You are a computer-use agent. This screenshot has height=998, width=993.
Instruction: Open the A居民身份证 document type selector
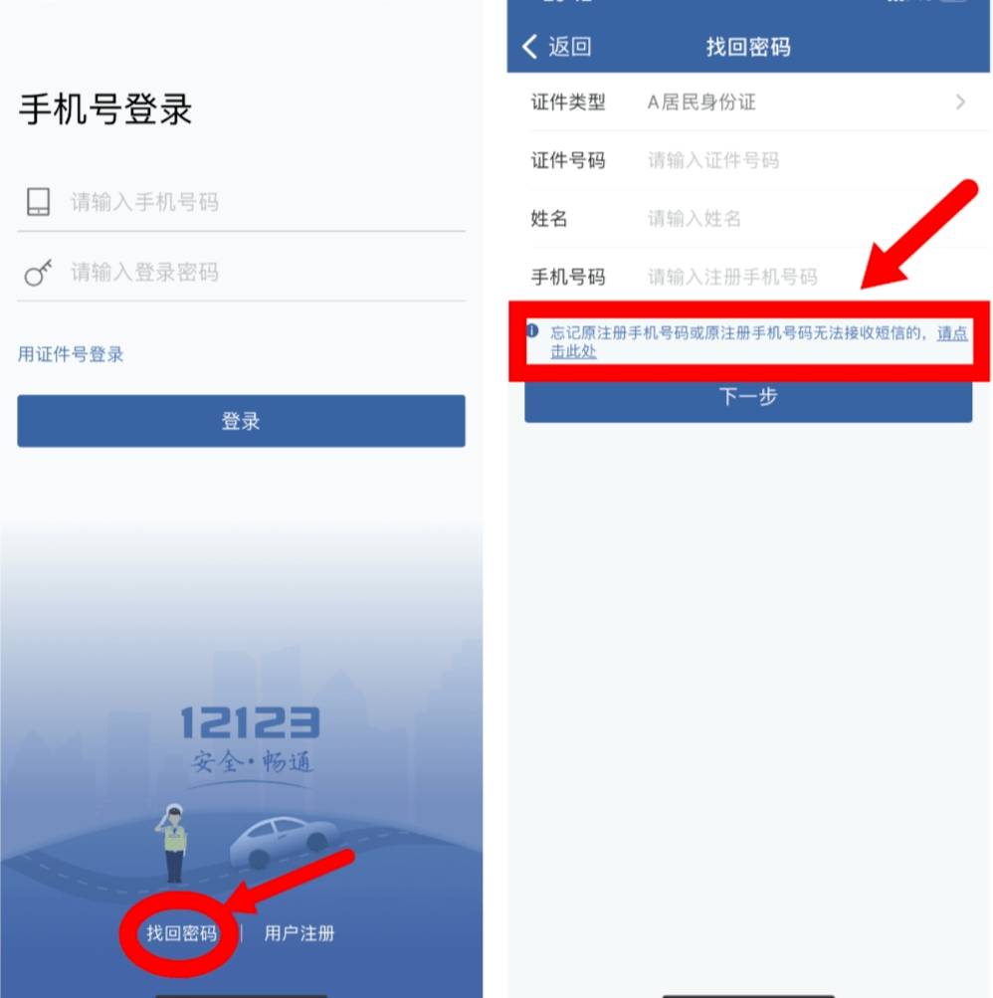click(x=701, y=101)
